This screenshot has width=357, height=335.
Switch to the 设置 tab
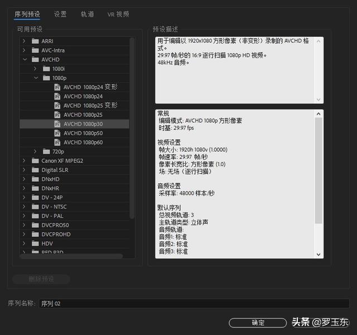point(60,14)
